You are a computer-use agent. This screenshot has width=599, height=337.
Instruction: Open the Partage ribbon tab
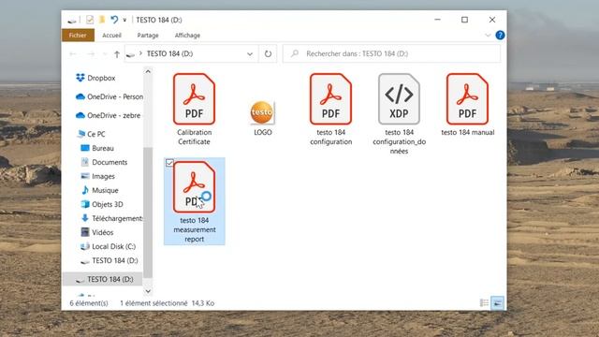(148, 36)
